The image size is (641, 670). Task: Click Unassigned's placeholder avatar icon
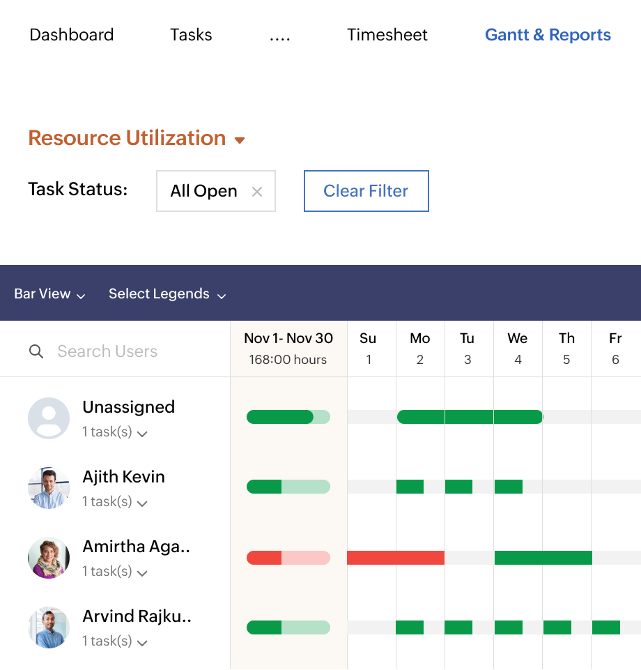tap(49, 418)
